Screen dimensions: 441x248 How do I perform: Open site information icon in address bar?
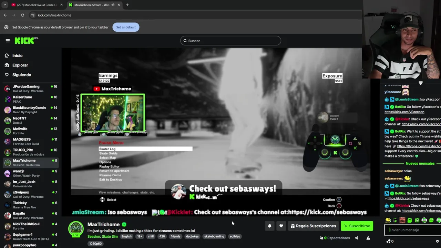33,15
